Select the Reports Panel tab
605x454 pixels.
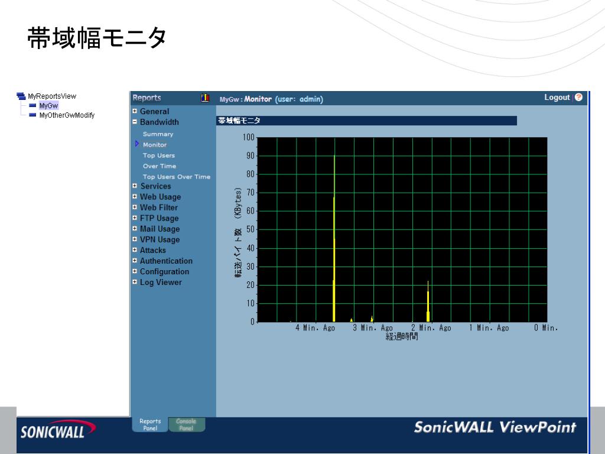[x=149, y=424]
